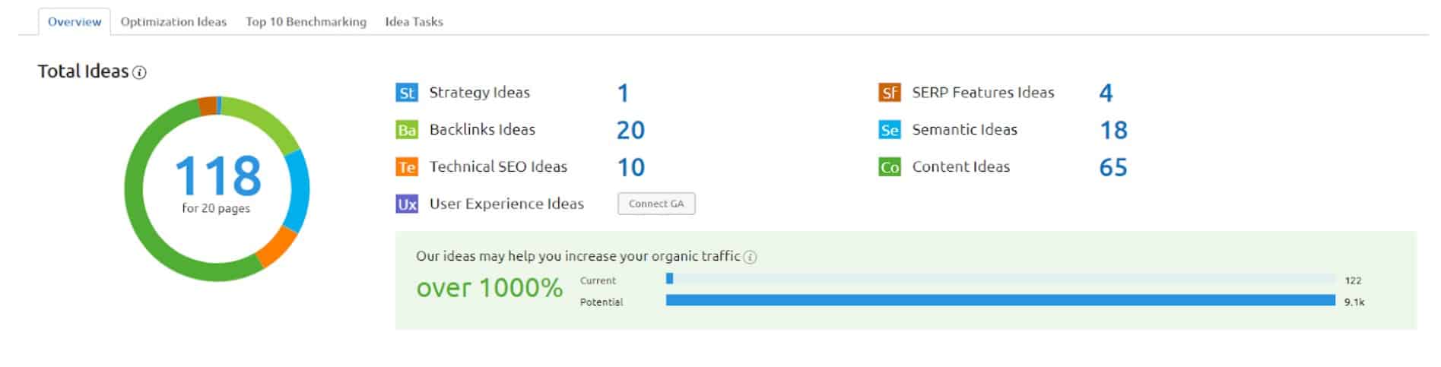This screenshot has width=1441, height=367.
Task: Click the Co Content Ideas icon
Action: pos(890,167)
